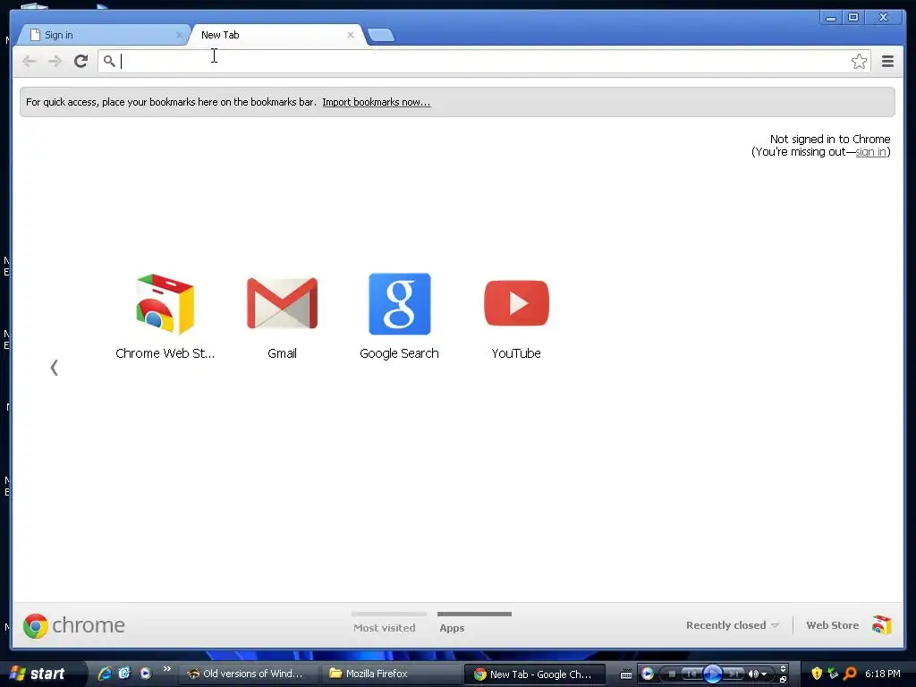Image resolution: width=916 pixels, height=687 pixels.
Task: Click the Import bookmarks now link
Action: click(377, 102)
